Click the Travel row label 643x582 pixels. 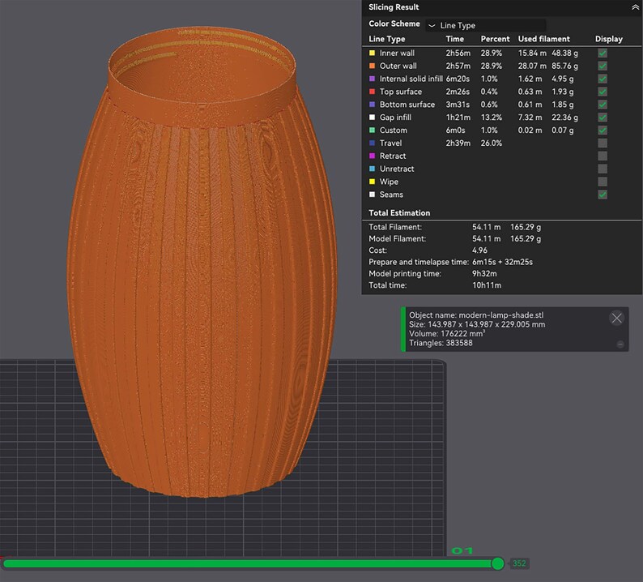tap(390, 143)
